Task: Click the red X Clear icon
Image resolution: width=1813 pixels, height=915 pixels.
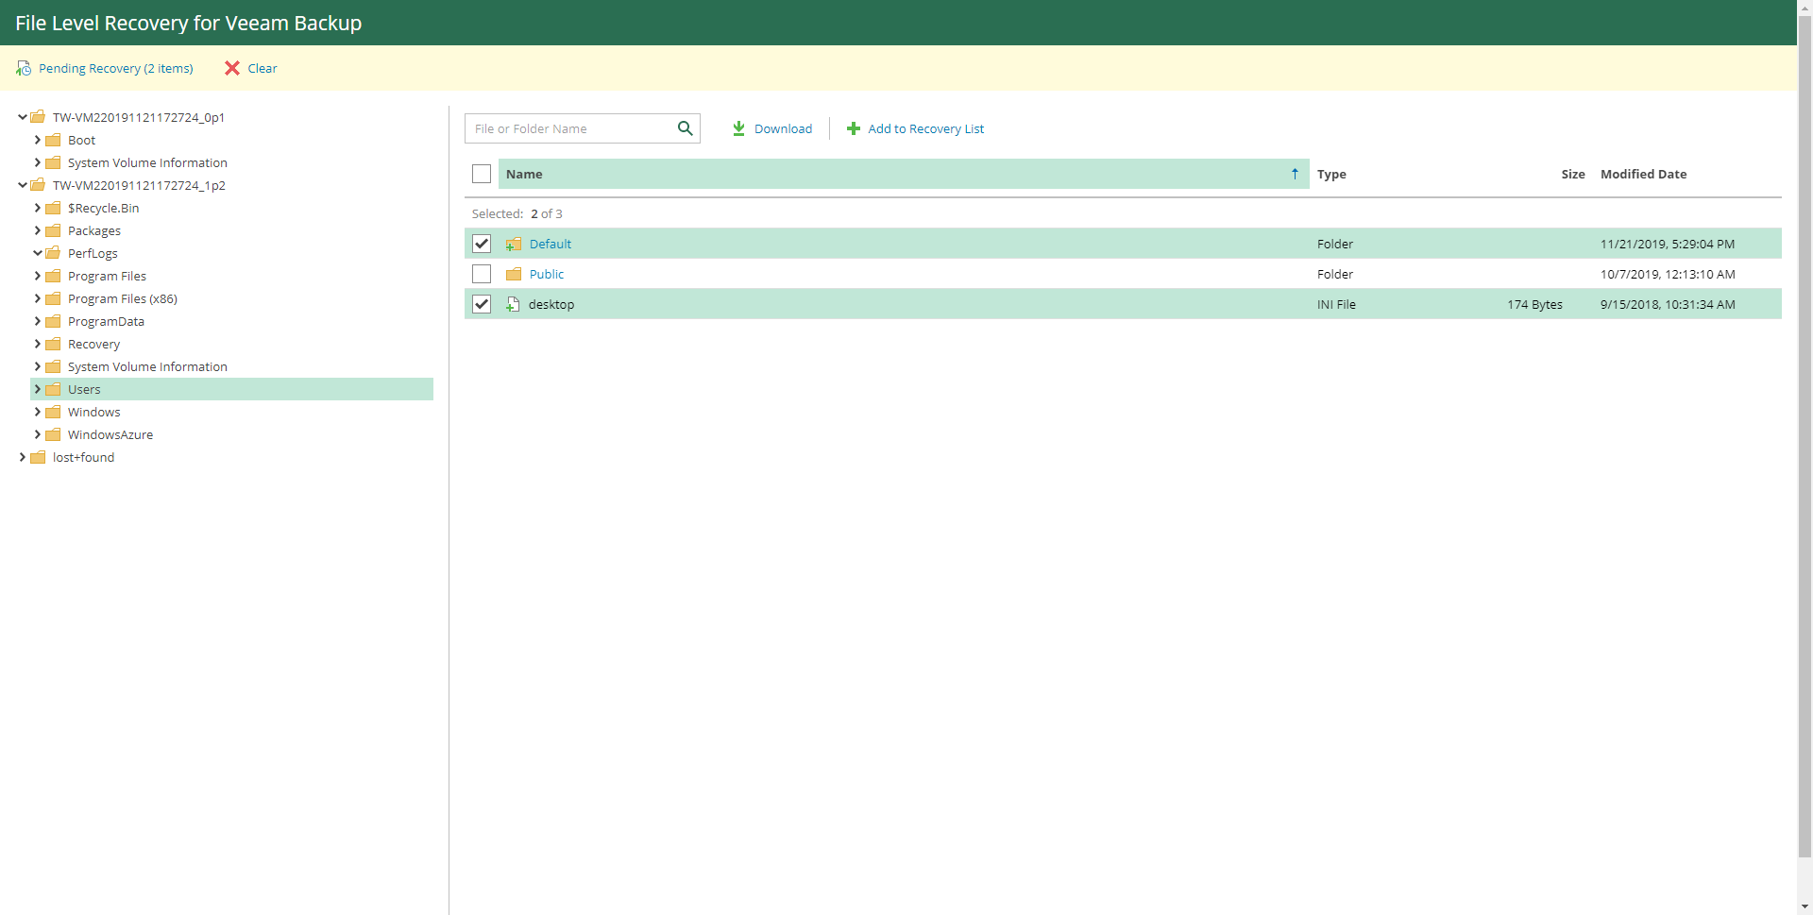Action: (232, 68)
